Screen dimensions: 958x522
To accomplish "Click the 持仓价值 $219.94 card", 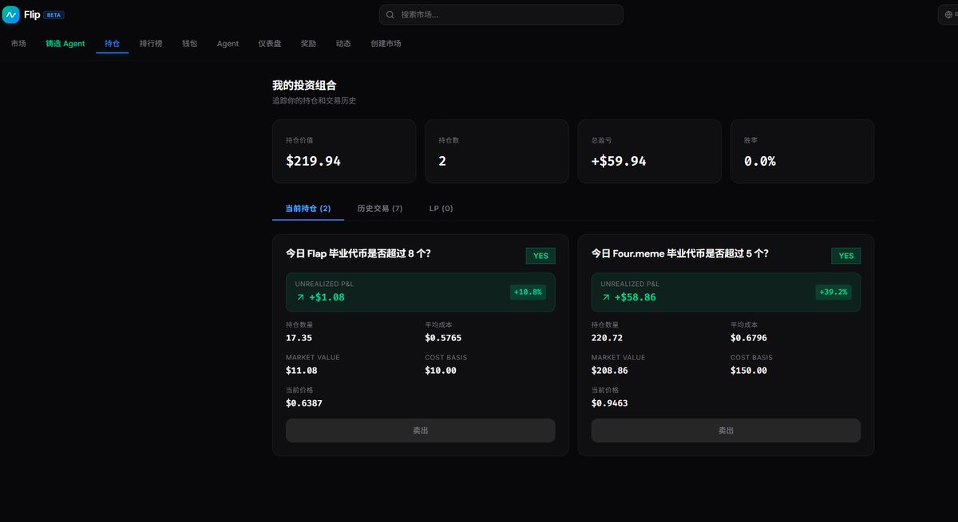I will click(x=344, y=151).
